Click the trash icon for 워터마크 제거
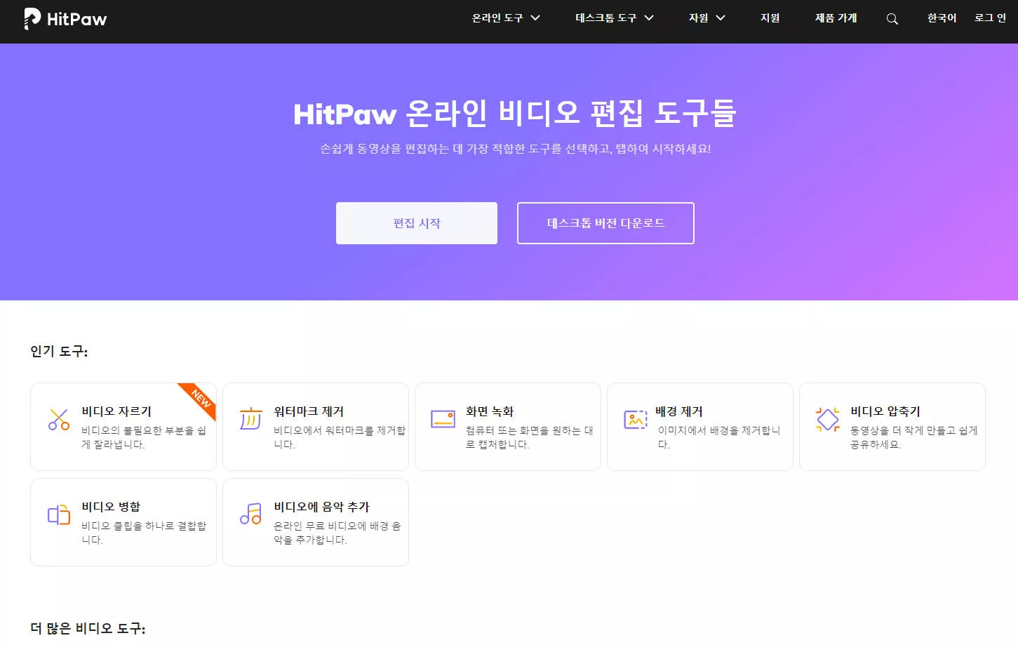This screenshot has height=645, width=1018. point(250,418)
